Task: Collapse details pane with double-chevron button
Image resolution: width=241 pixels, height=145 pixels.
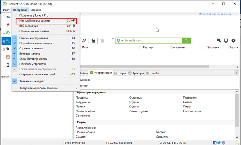Action: (237, 73)
